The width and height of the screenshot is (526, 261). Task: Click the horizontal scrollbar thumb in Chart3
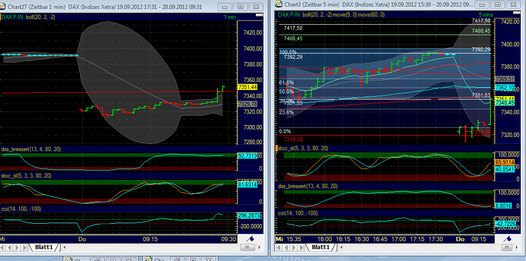pos(506,247)
